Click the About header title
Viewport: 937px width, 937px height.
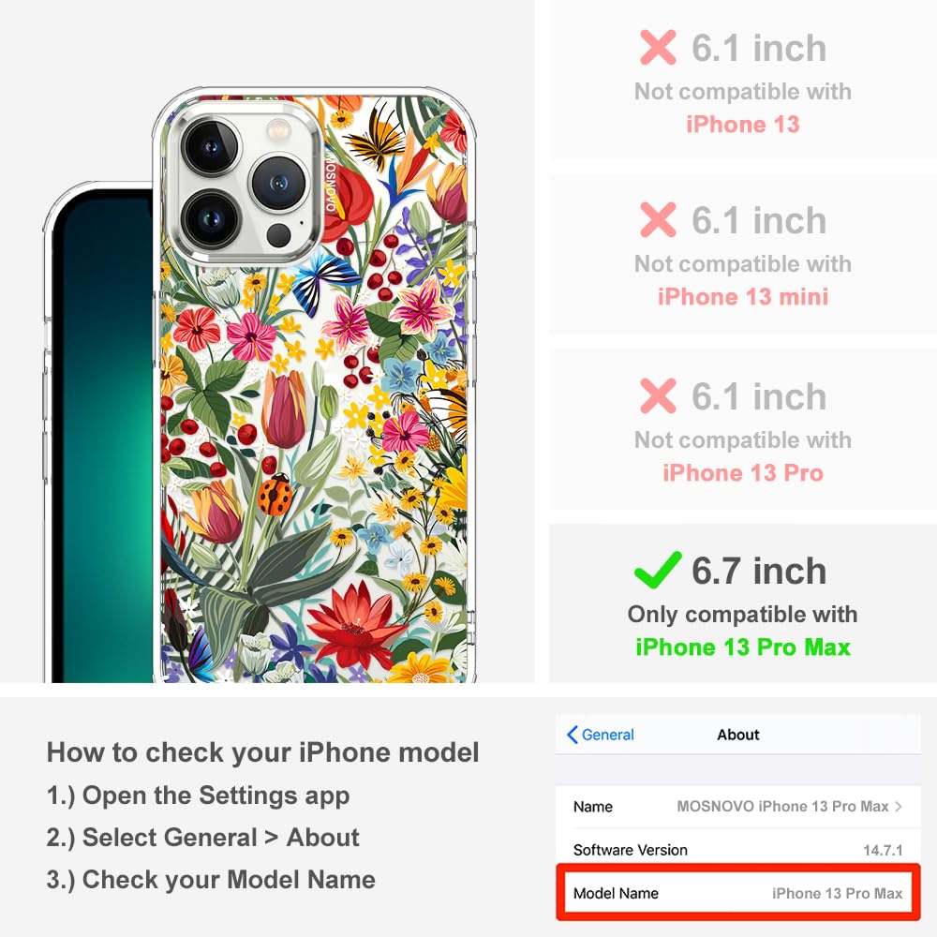click(738, 735)
